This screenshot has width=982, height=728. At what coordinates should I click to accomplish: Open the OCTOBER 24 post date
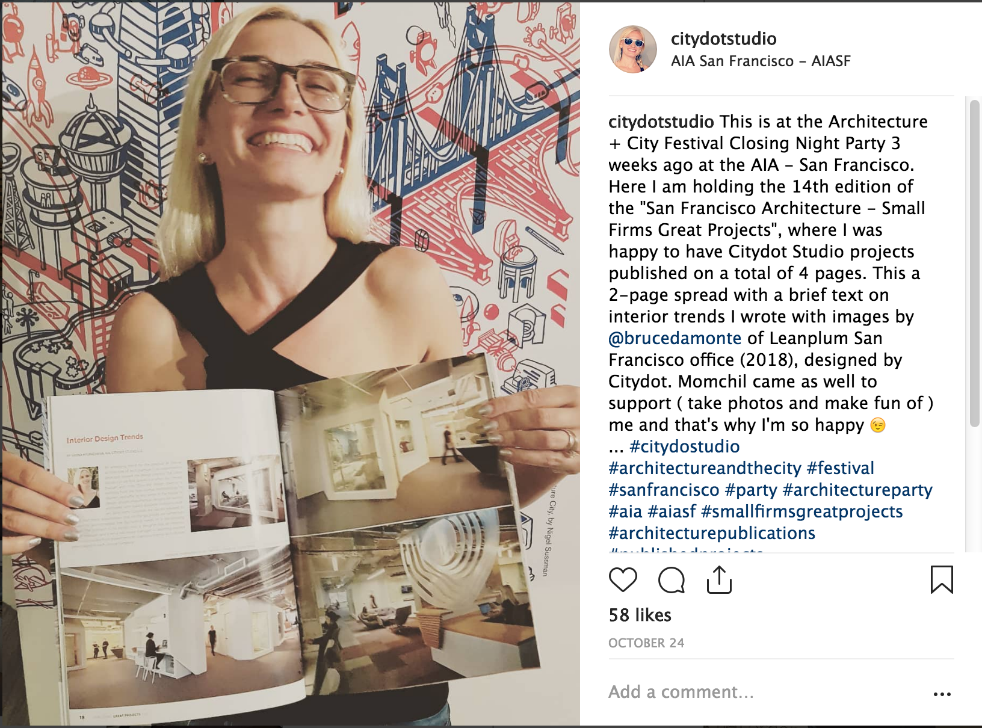pos(646,643)
